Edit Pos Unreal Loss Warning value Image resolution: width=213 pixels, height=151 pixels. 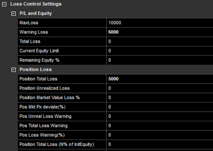tap(159, 116)
